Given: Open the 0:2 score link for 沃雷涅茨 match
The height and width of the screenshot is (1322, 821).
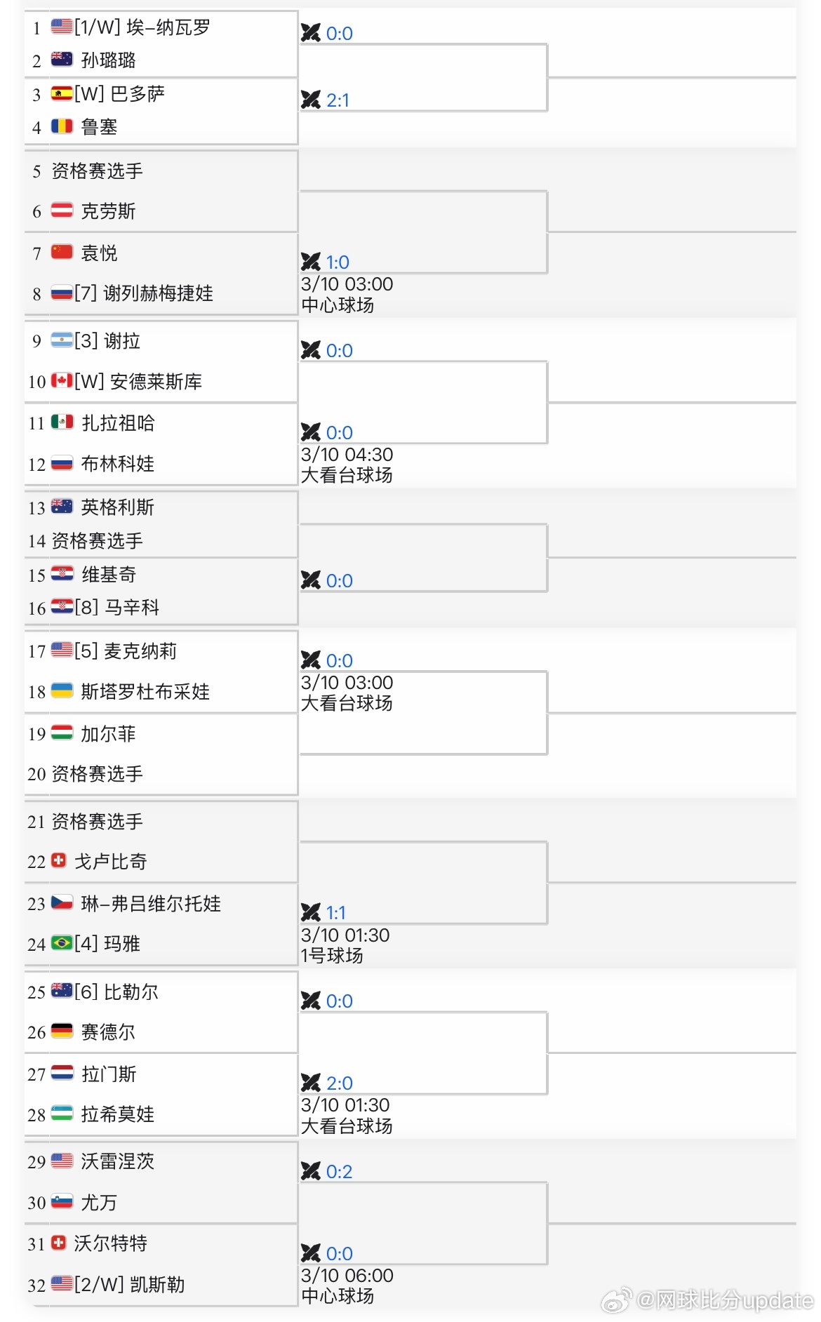Looking at the screenshot, I should pos(339,1170).
